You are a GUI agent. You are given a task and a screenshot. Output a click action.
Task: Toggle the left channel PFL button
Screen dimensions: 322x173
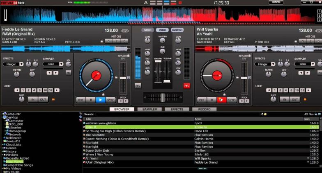(x=138, y=86)
